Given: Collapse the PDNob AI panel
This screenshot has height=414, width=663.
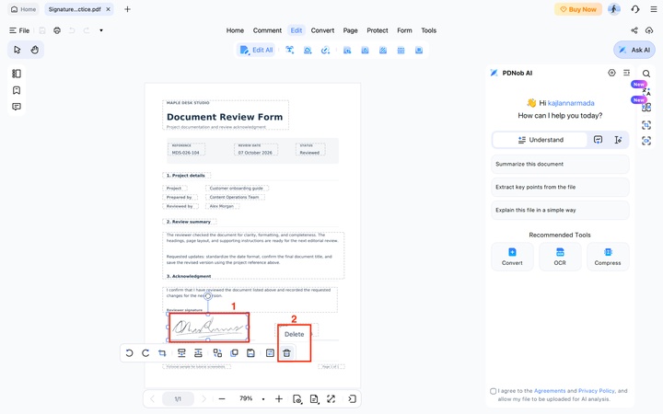Looking at the screenshot, I should [627, 73].
